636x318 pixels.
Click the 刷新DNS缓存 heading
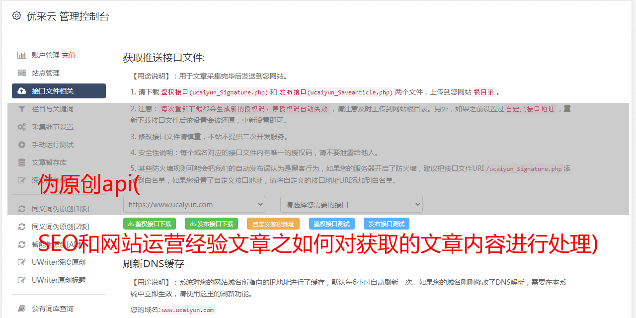154,264
